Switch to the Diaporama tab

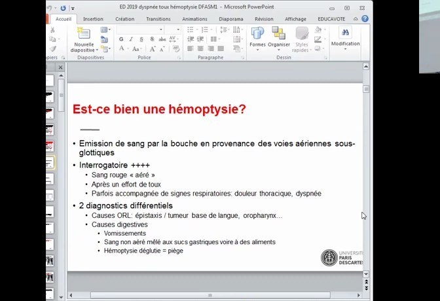(231, 19)
